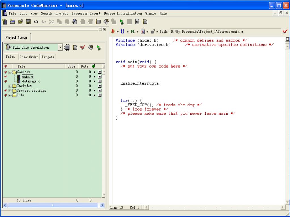The height and width of the screenshot is (217, 290).
Task: Switch to the Targets tab
Action: click(x=48, y=57)
